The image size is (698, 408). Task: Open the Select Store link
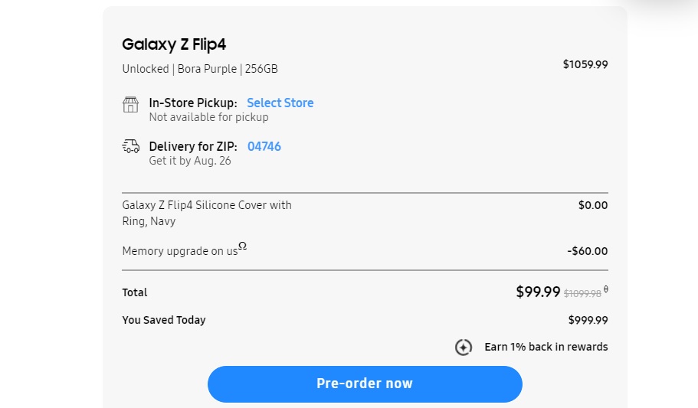pos(280,103)
